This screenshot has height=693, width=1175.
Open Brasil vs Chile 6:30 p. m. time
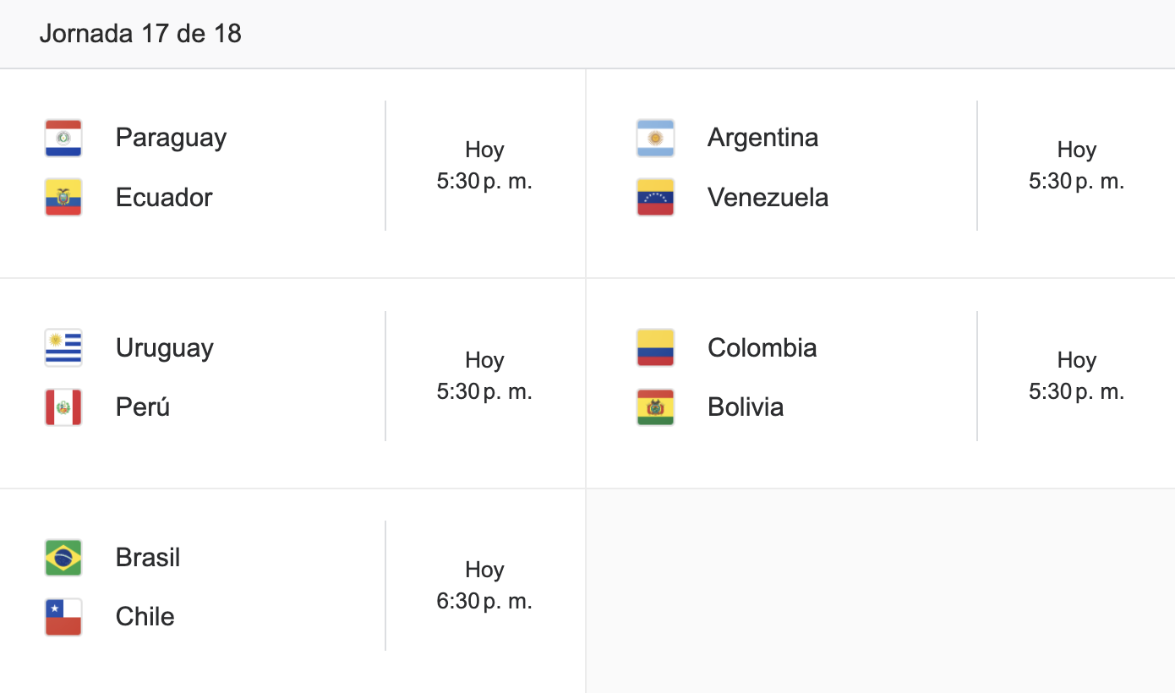pos(484,602)
